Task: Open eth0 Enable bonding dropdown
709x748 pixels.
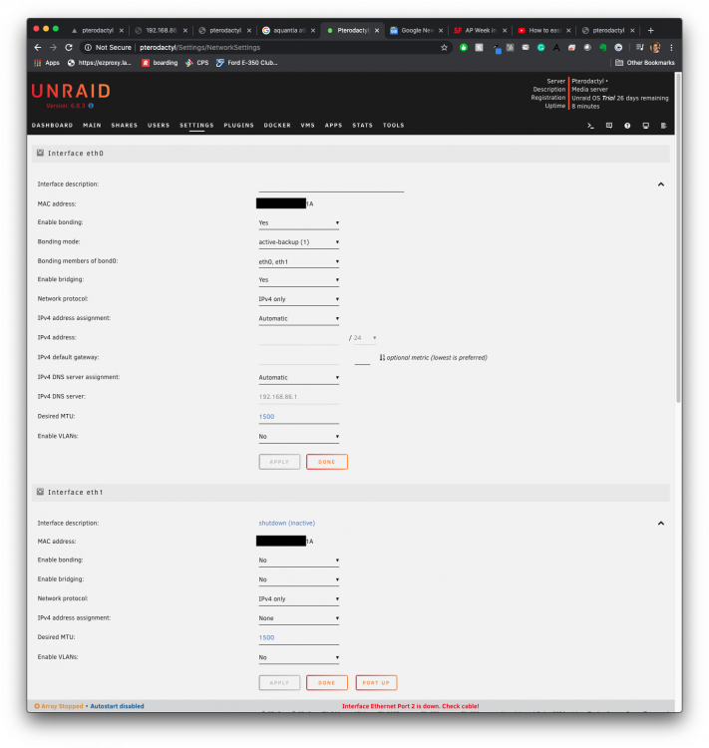Action: (299, 222)
